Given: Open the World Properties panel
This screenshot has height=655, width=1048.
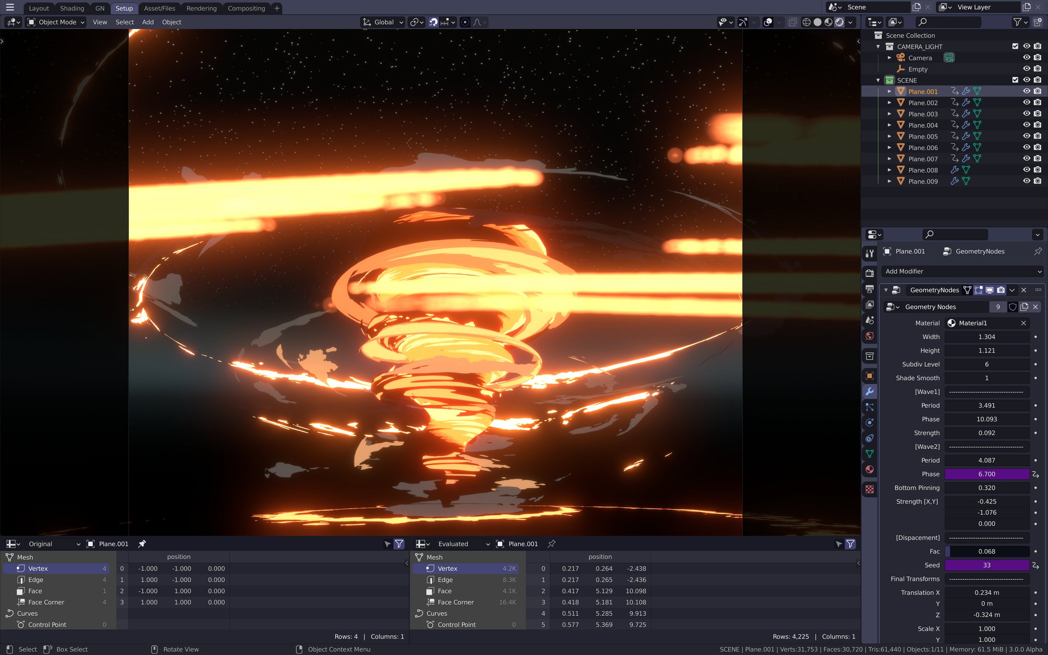Looking at the screenshot, I should click(x=870, y=335).
